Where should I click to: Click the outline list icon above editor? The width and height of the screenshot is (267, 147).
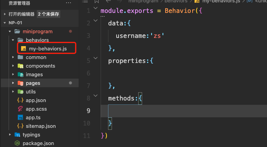click(85, 1)
